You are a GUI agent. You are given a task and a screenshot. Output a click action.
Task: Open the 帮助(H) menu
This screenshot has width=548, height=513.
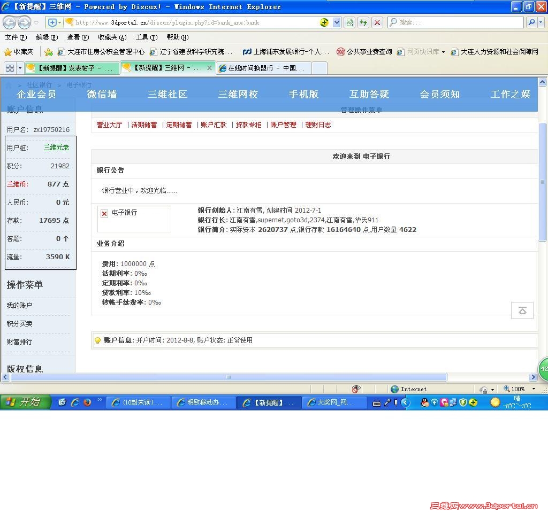pyautogui.click(x=178, y=37)
